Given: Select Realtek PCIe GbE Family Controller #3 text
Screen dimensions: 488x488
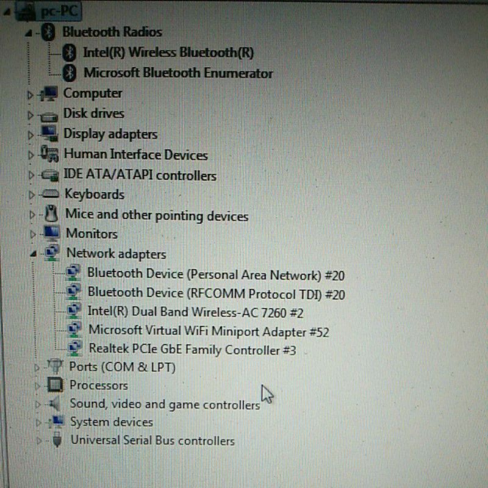Looking at the screenshot, I should [x=192, y=349].
